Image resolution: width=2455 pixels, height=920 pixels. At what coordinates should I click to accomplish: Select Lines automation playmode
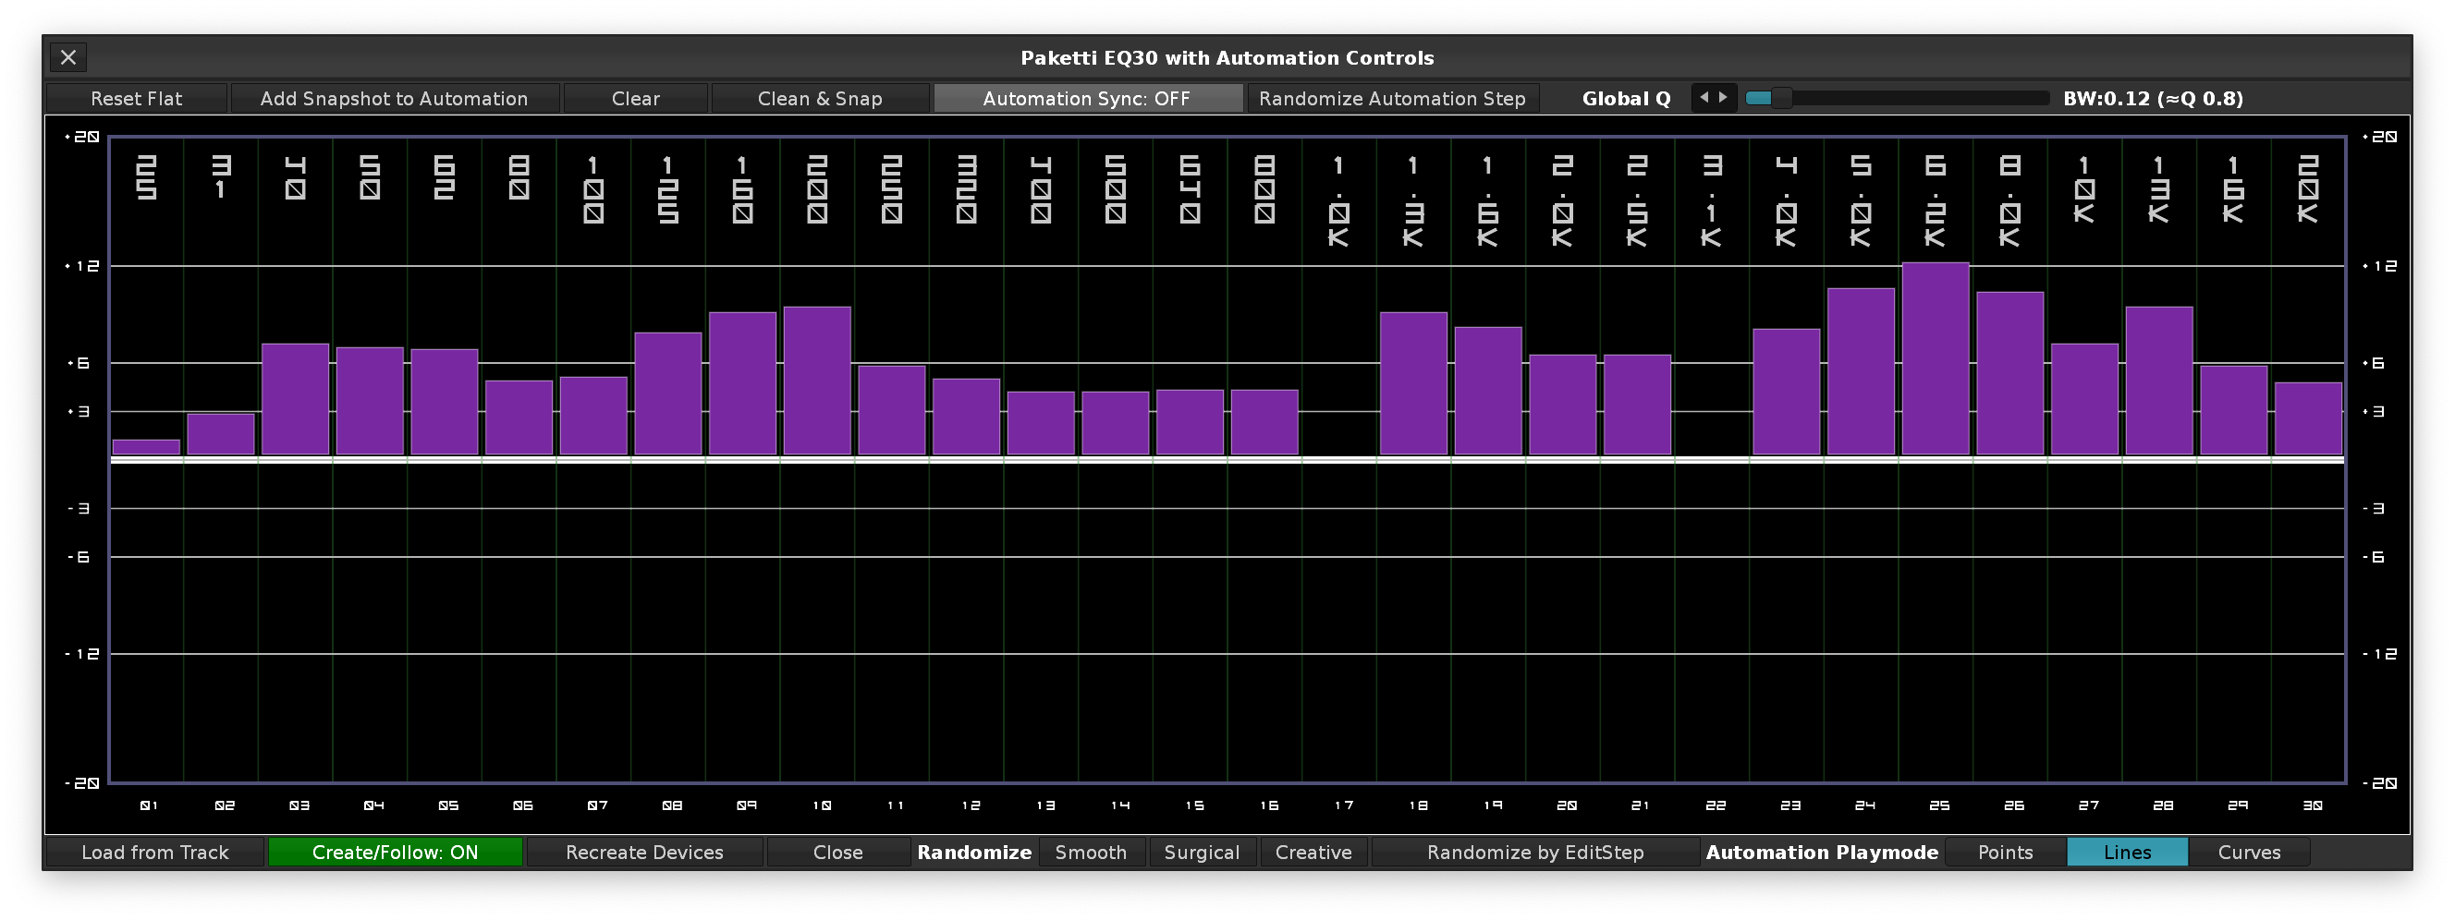tap(2126, 853)
